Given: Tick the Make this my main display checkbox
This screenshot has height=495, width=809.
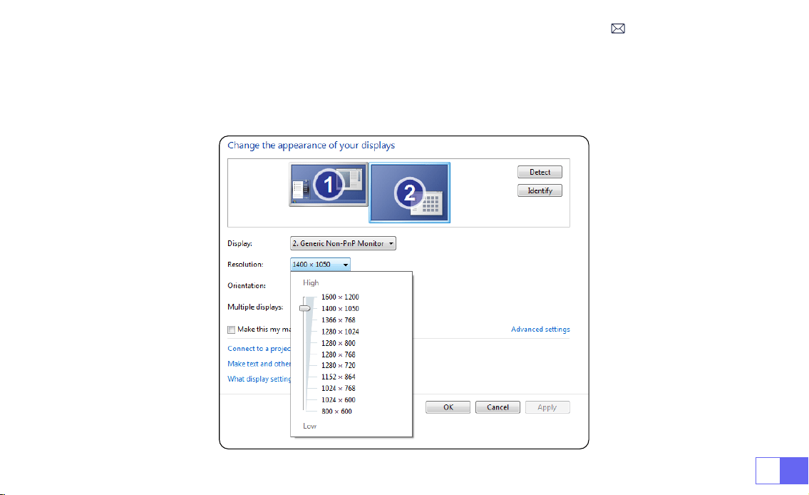Looking at the screenshot, I should [231, 330].
